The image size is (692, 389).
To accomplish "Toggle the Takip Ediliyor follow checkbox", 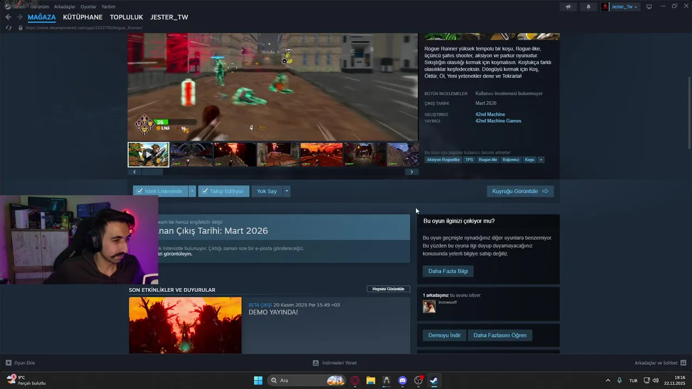I will pyautogui.click(x=205, y=191).
